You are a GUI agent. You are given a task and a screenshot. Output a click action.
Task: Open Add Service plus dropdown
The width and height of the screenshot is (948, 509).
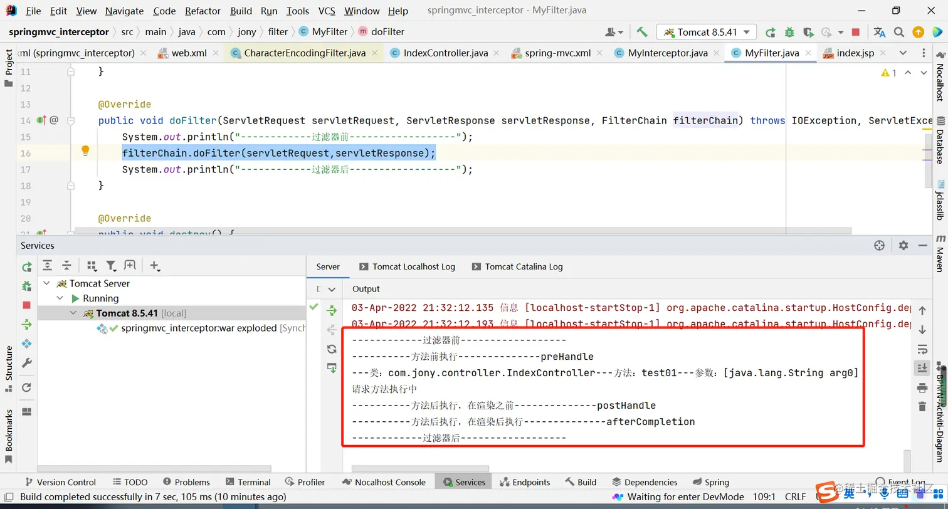pos(155,266)
